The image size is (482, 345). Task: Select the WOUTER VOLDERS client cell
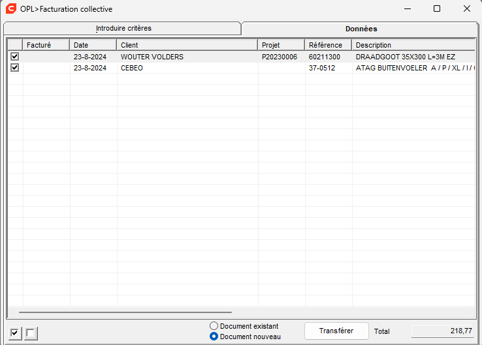click(187, 57)
